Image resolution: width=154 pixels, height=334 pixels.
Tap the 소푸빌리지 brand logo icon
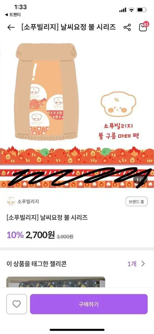coord(11,201)
